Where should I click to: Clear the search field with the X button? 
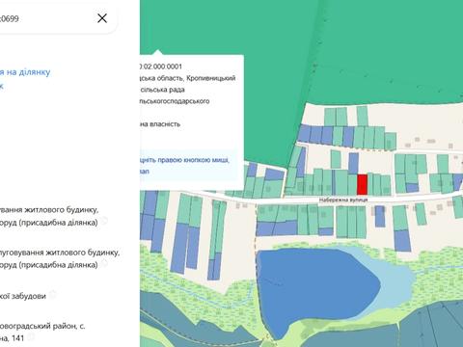[102, 18]
